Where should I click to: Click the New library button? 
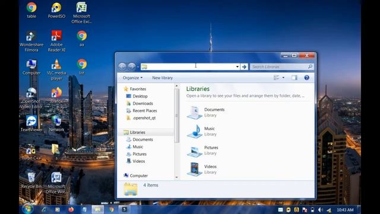tap(162, 78)
